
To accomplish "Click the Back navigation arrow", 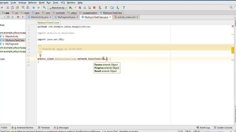I will click(x=34, y=8).
